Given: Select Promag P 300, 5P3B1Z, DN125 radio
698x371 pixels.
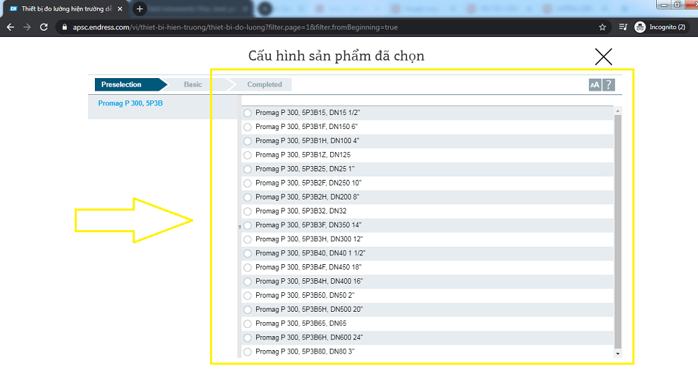Looking at the screenshot, I should coord(248,156).
